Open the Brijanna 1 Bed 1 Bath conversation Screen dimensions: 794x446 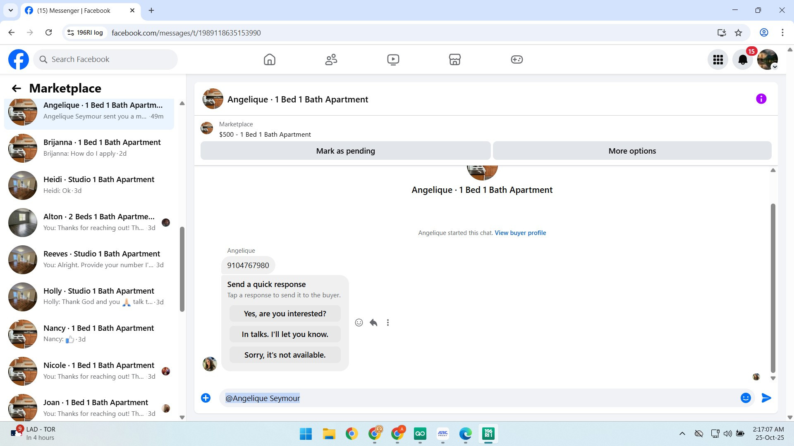coord(89,148)
